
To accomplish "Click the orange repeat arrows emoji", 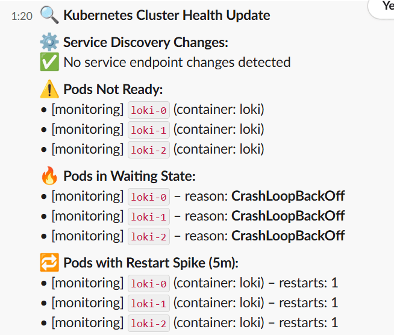I will 49,262.
